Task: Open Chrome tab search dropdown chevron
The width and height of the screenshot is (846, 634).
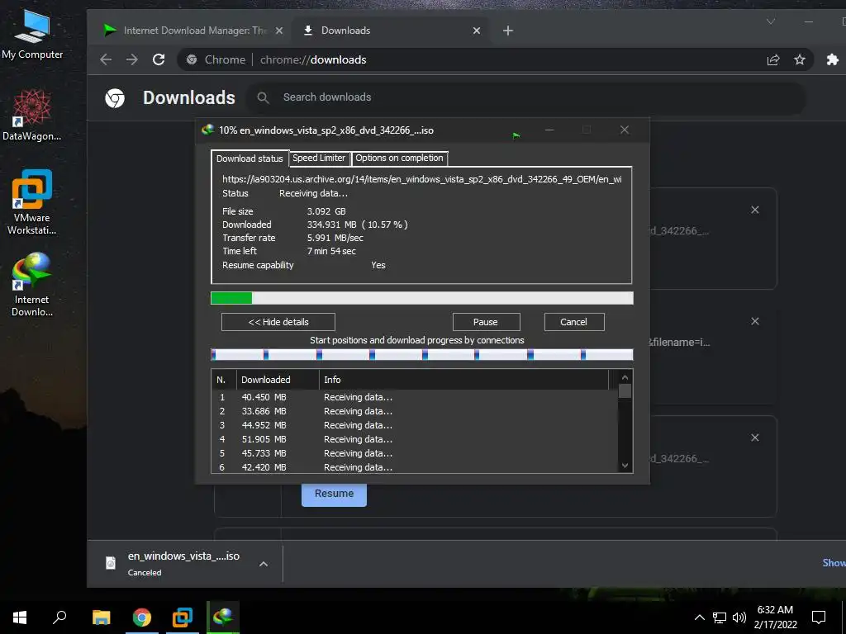Action: [x=771, y=21]
